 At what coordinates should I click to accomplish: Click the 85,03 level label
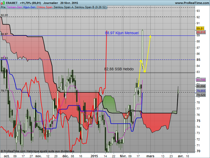[4, 58]
